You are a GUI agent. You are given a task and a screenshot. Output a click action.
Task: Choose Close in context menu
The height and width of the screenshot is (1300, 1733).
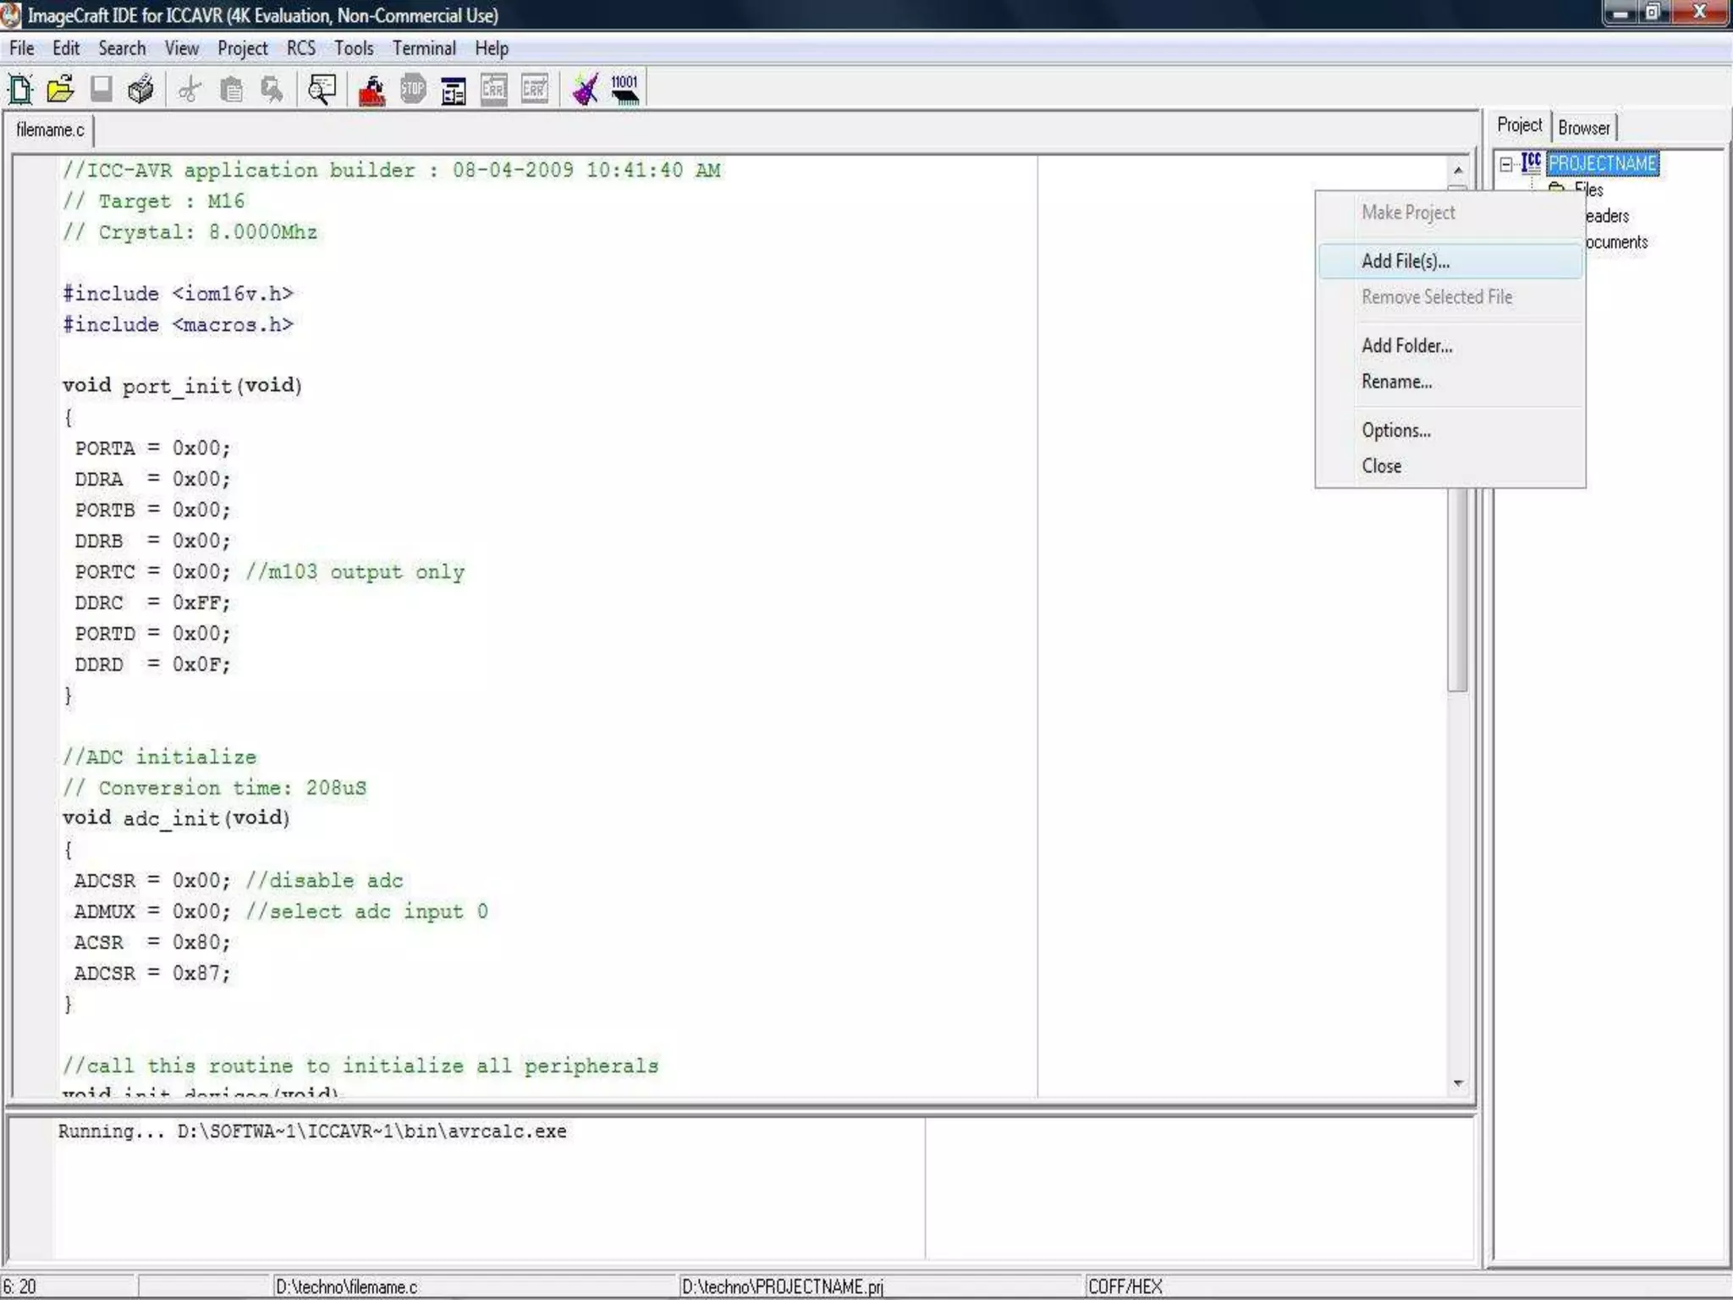pyautogui.click(x=1450, y=465)
